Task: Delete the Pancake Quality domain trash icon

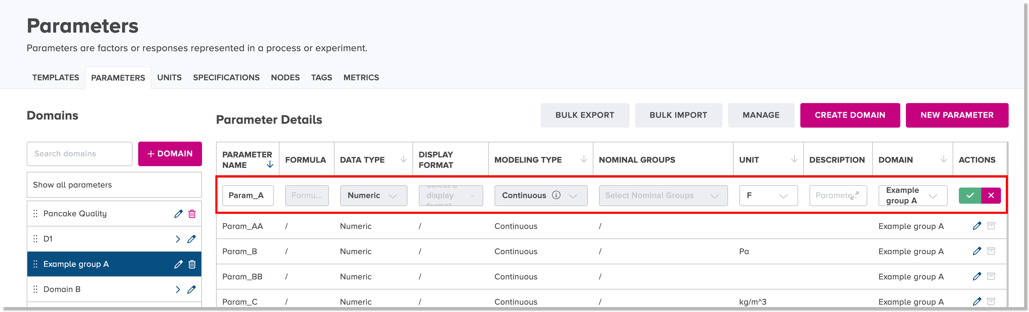Action: point(192,214)
